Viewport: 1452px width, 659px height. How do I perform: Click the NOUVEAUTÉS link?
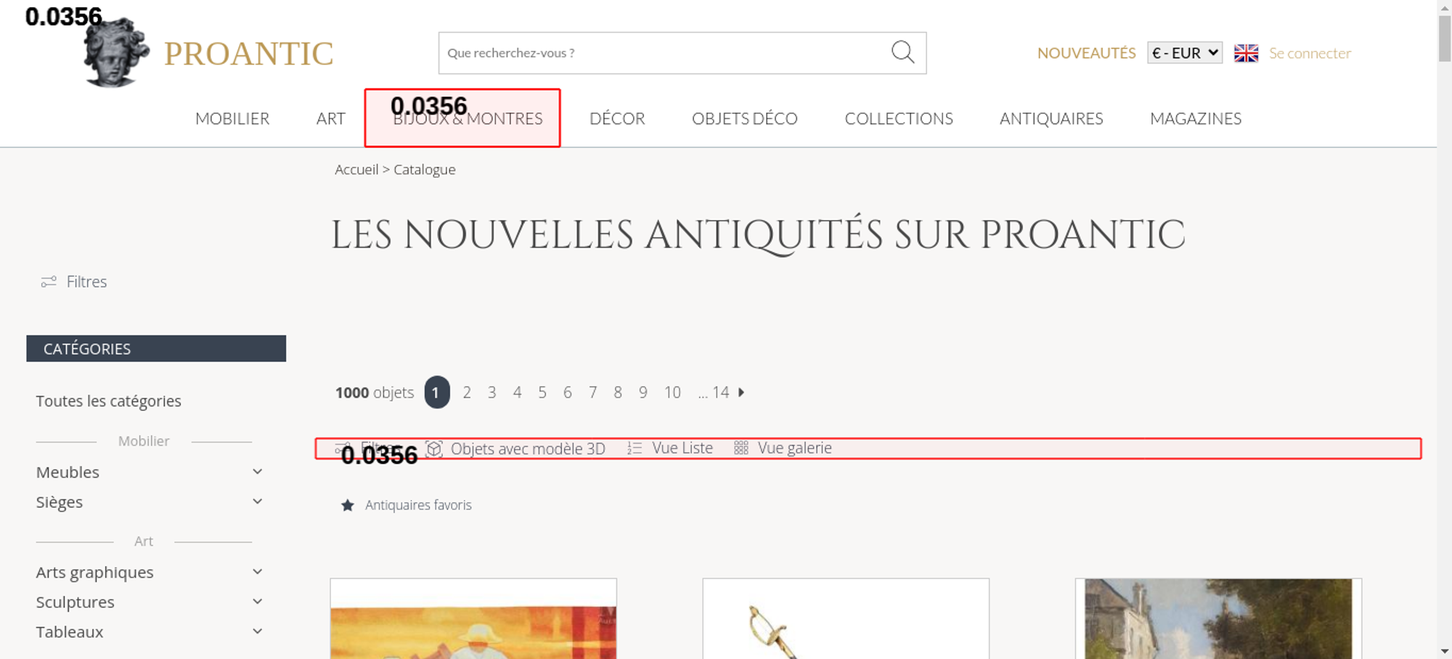1086,53
